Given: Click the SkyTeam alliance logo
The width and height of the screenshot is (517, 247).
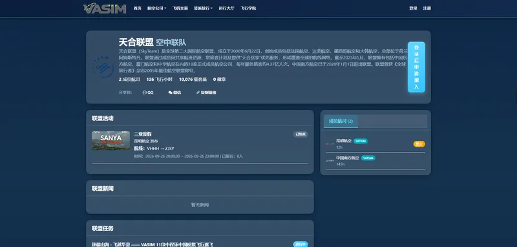Looking at the screenshot, I should pos(103,67).
